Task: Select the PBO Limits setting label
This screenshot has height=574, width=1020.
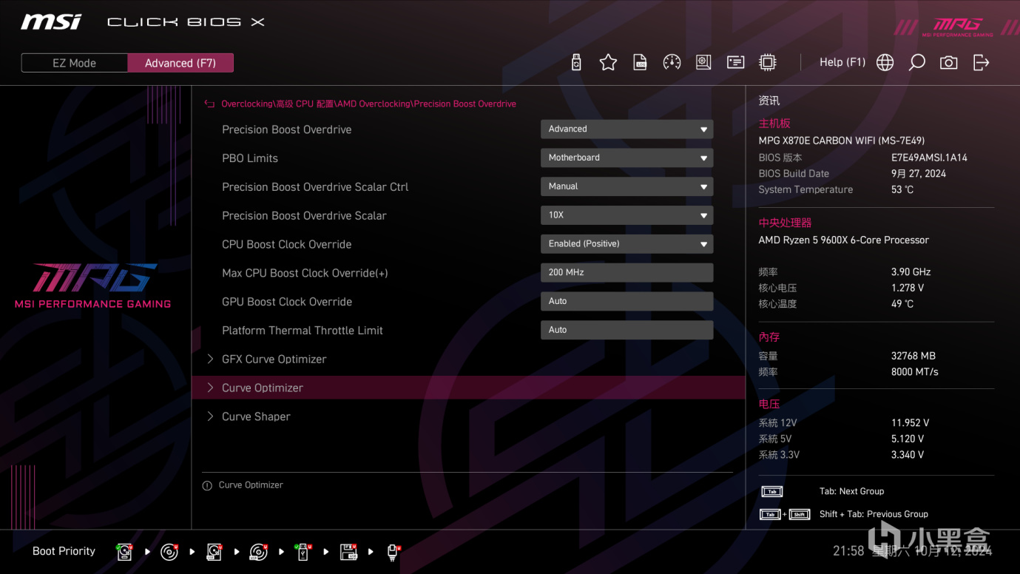Action: coord(250,158)
